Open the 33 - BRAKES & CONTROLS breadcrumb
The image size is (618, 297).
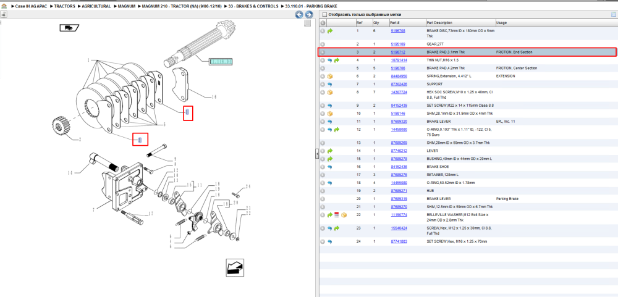[x=253, y=7]
